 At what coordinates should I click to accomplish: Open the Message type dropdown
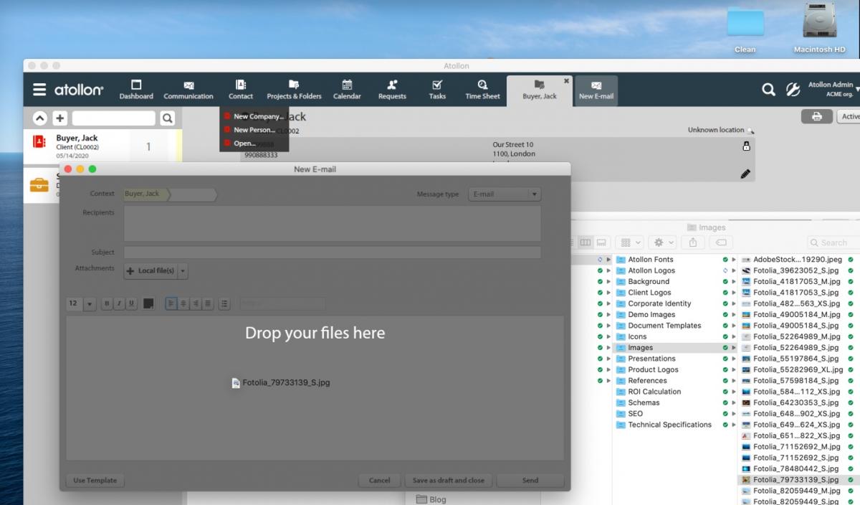coord(534,194)
